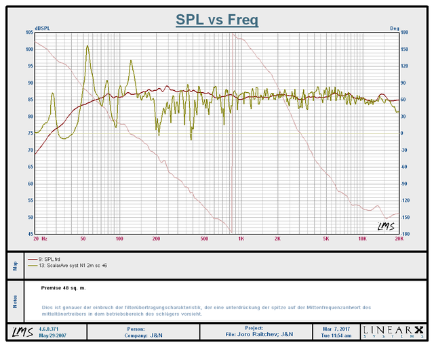434x347 pixels.
Task: Click the Notes section label
Action: [x=15, y=302]
